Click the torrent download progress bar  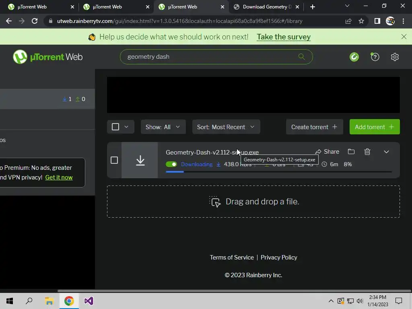(x=278, y=171)
